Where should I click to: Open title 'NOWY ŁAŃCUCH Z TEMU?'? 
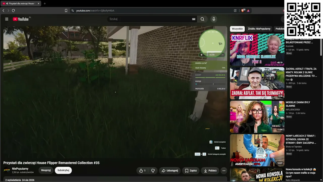301,139
